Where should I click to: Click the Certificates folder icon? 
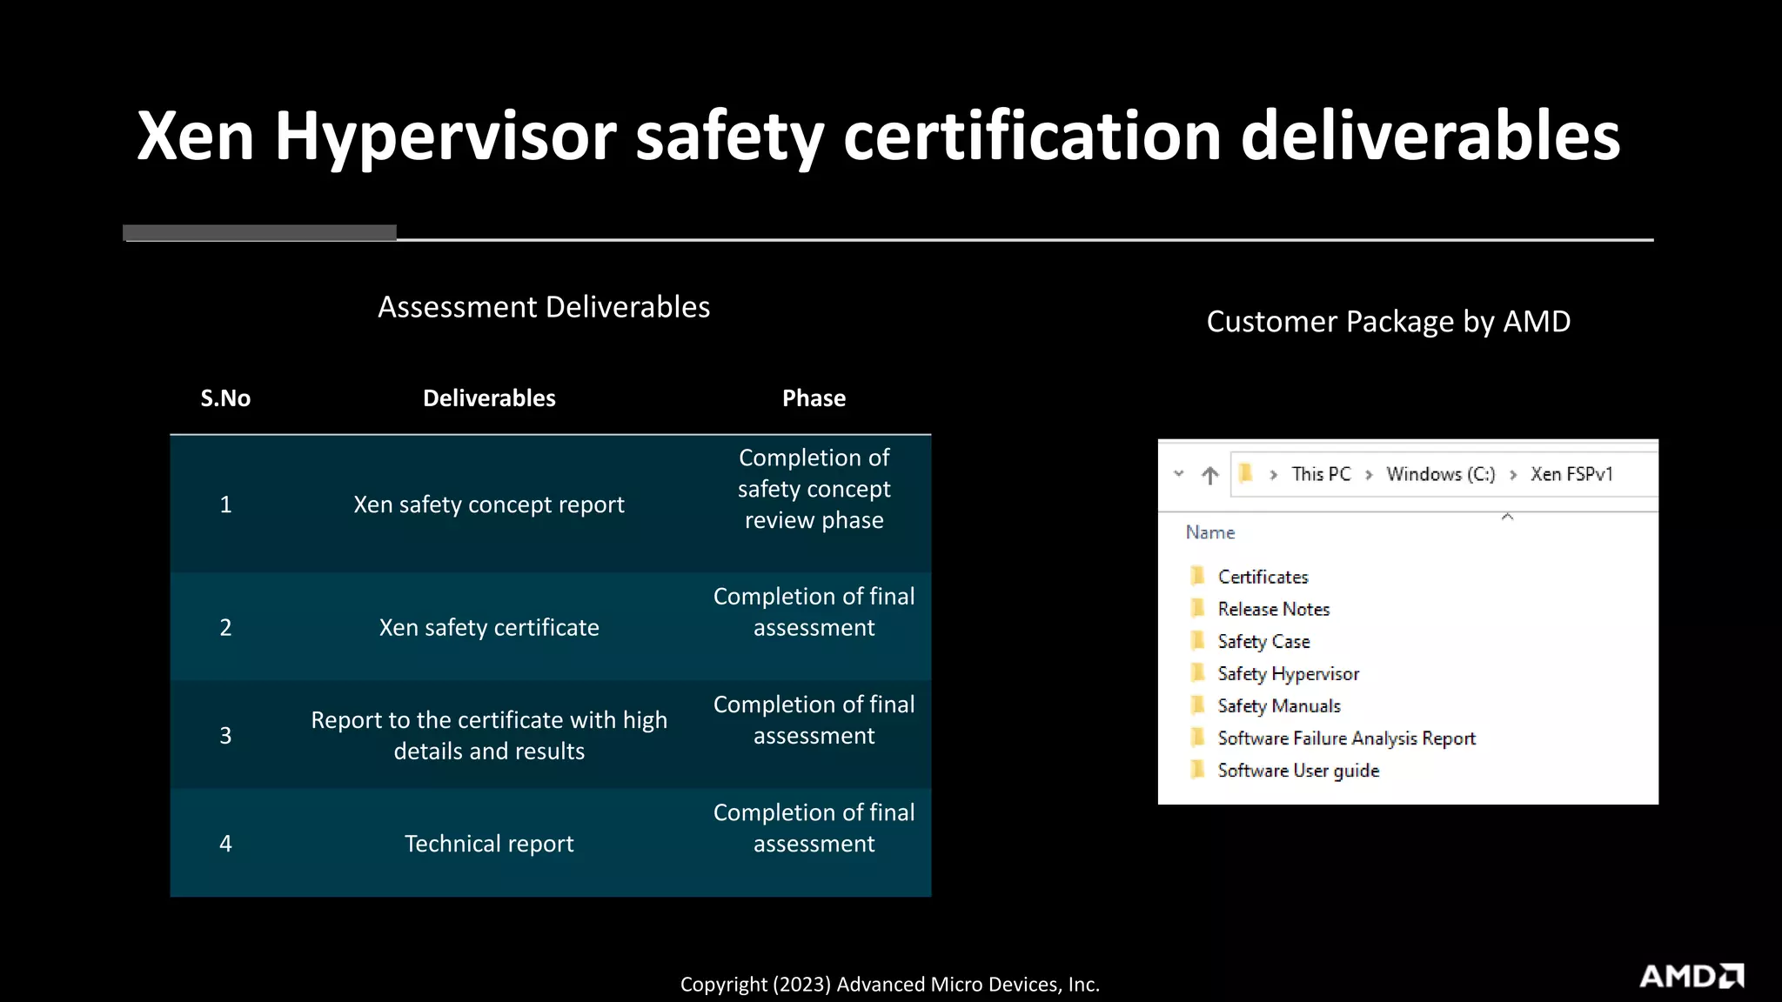point(1198,576)
